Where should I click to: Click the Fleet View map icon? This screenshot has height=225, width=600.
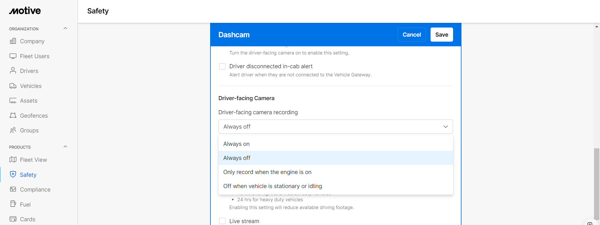point(13,160)
